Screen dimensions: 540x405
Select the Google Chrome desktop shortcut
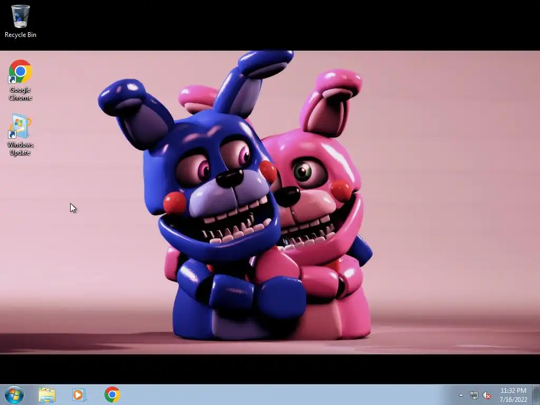click(x=21, y=80)
